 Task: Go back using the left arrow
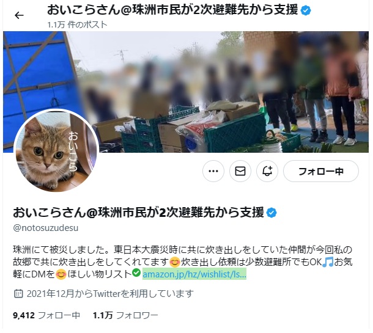tap(19, 15)
